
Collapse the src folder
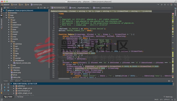coord(9,42)
